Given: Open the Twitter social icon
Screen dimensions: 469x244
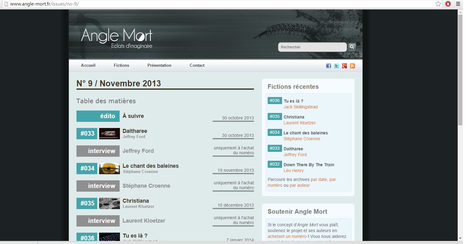Looking at the screenshot, I should click(x=337, y=66).
